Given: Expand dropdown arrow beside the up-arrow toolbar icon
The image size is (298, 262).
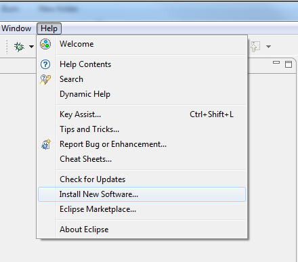Looking at the screenshot, I should tap(268, 47).
